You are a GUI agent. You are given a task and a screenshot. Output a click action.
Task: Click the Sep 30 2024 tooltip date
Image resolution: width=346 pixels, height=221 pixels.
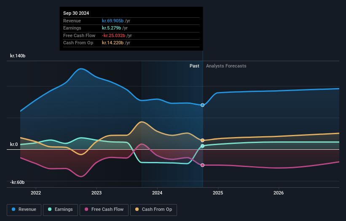coord(76,13)
